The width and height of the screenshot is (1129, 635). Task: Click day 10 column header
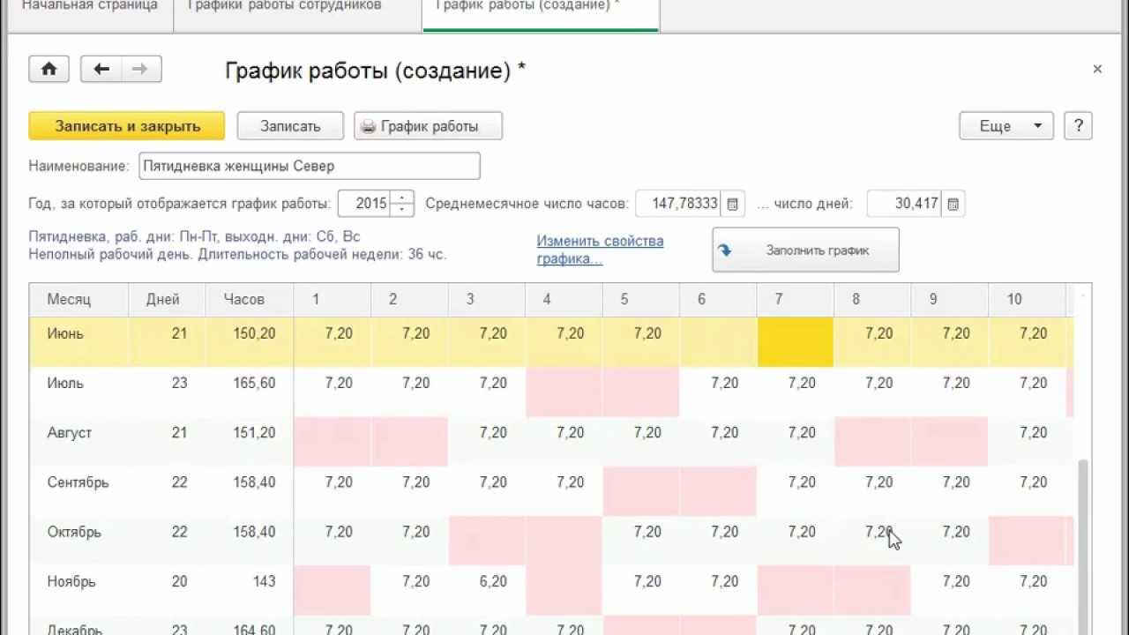[x=1027, y=299]
